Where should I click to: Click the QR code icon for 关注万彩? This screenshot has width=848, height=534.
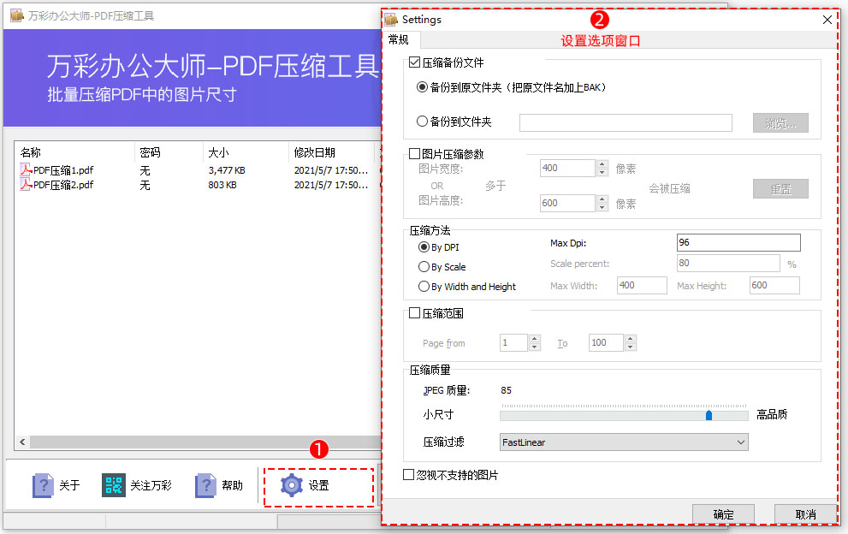pyautogui.click(x=113, y=485)
